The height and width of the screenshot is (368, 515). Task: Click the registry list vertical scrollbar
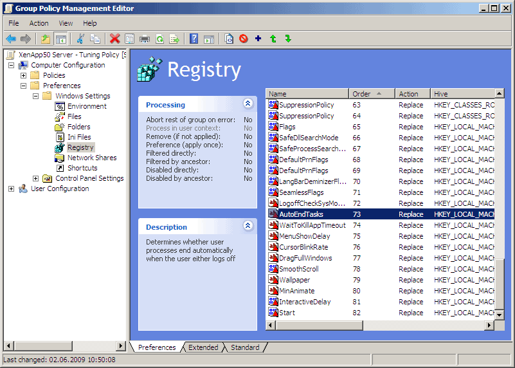point(500,193)
